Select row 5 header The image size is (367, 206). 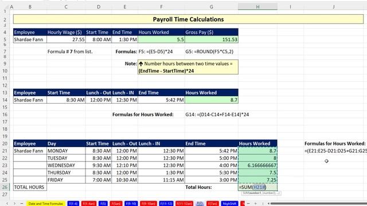(x=5, y=39)
